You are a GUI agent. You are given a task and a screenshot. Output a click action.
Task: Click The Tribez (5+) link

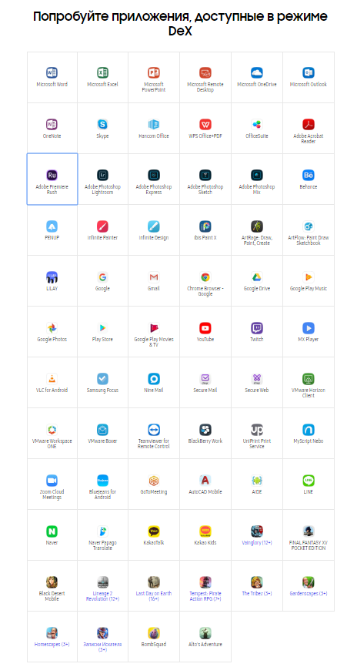coord(256,594)
